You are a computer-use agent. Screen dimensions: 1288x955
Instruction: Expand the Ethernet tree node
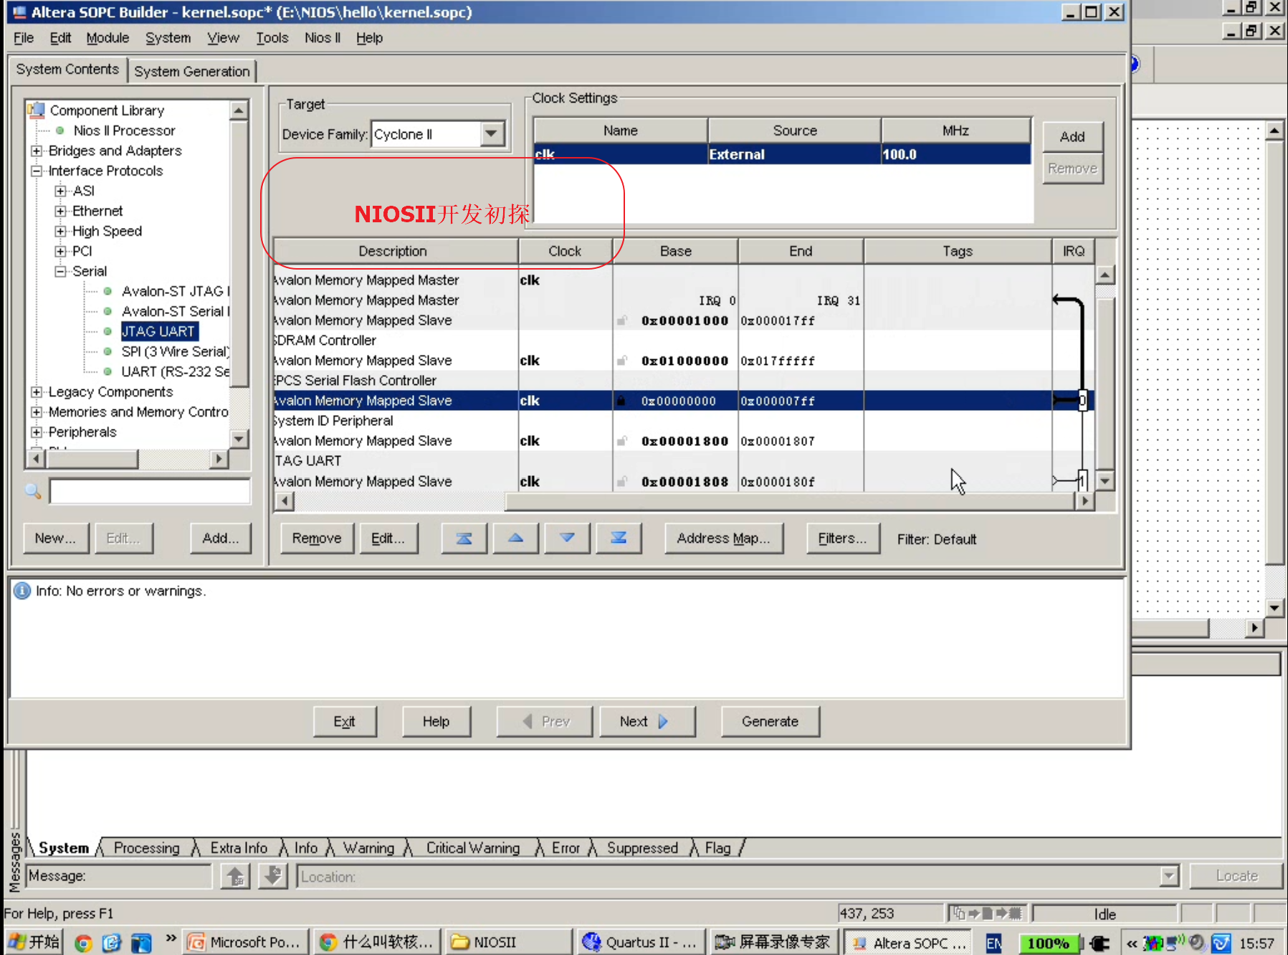click(60, 211)
